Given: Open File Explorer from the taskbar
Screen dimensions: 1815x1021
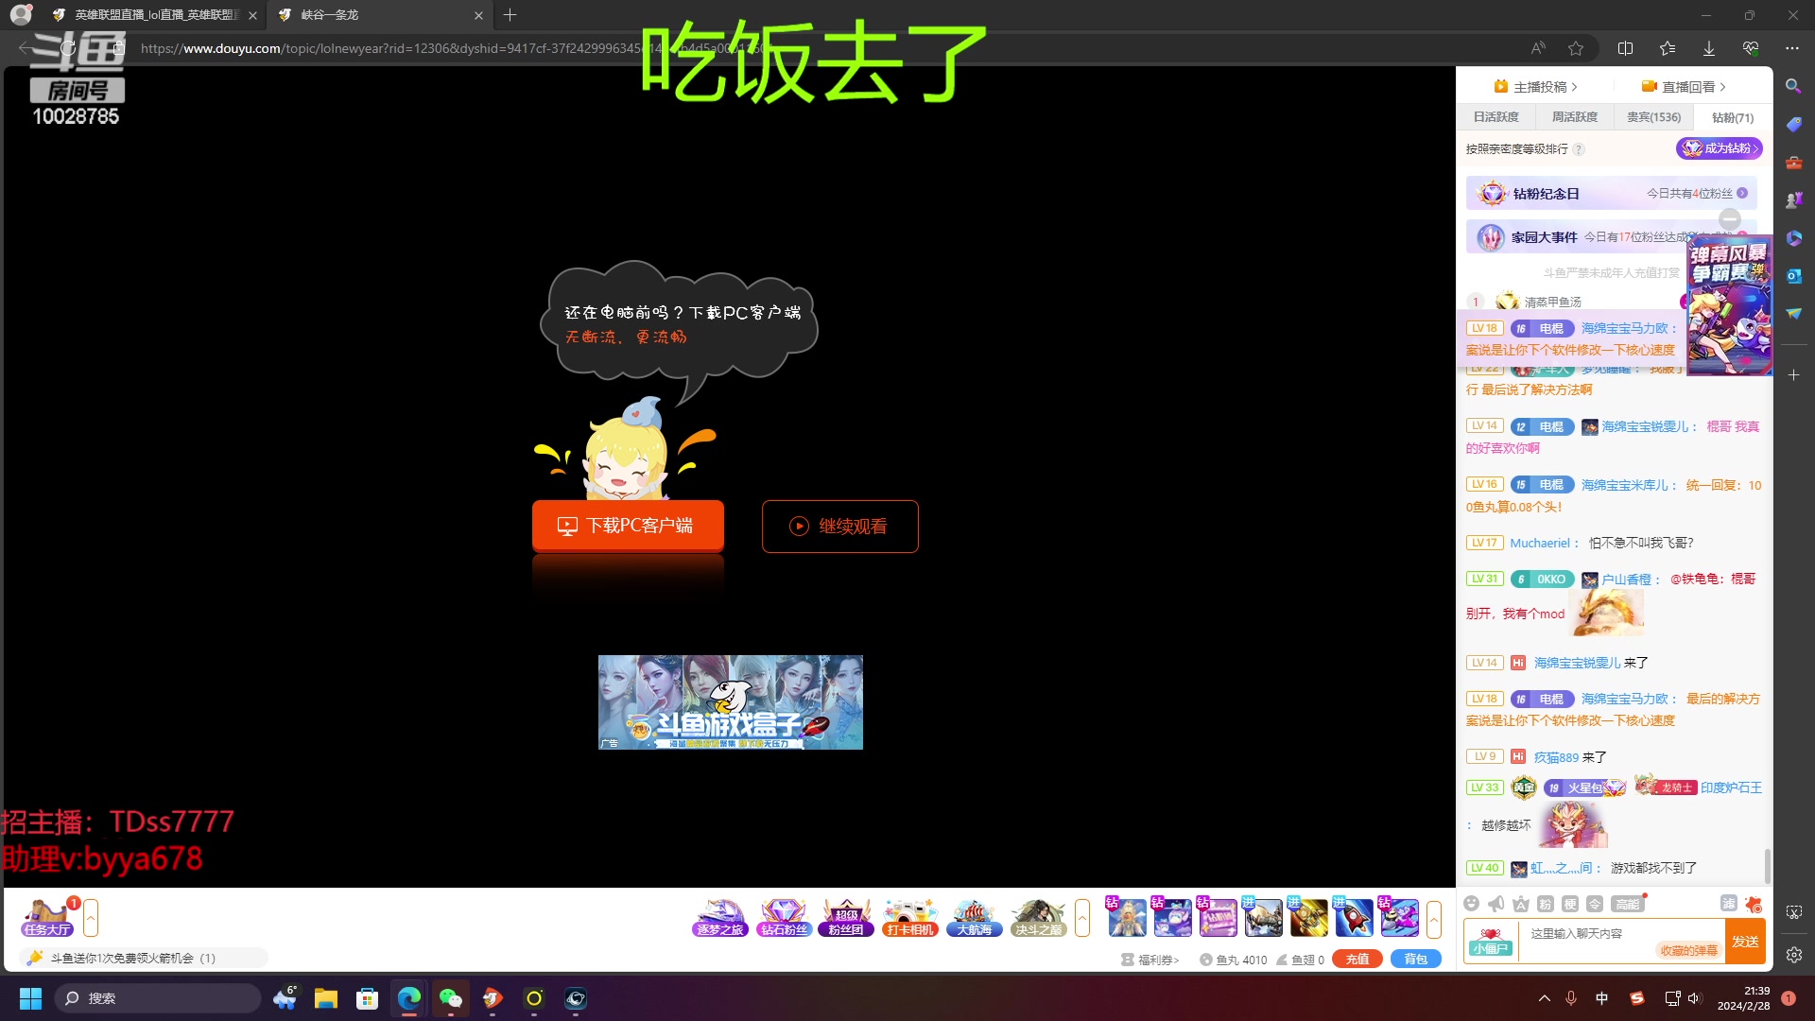Looking at the screenshot, I should click(326, 998).
